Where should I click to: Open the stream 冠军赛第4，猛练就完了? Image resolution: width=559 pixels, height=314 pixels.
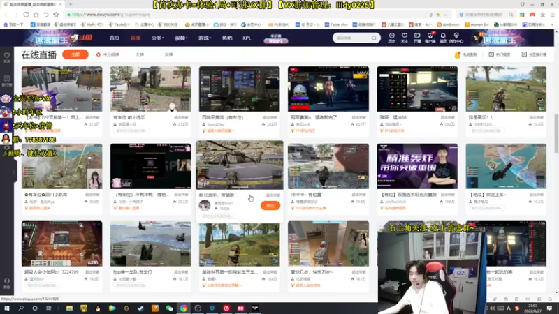tap(328, 89)
